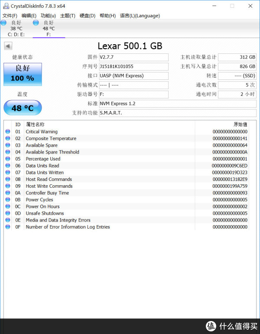Click raw value 00000013182E9
This screenshot has width=260, height=334.
(x=230, y=179)
